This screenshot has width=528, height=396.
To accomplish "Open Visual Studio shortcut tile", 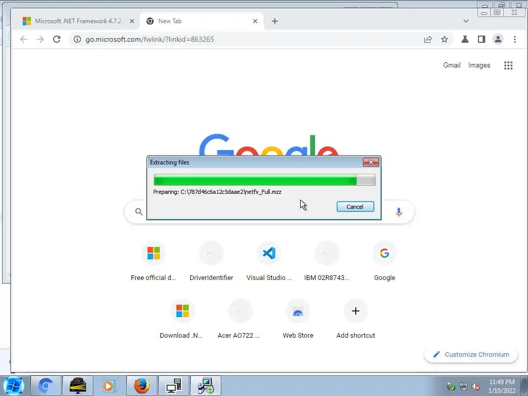I will point(269,261).
